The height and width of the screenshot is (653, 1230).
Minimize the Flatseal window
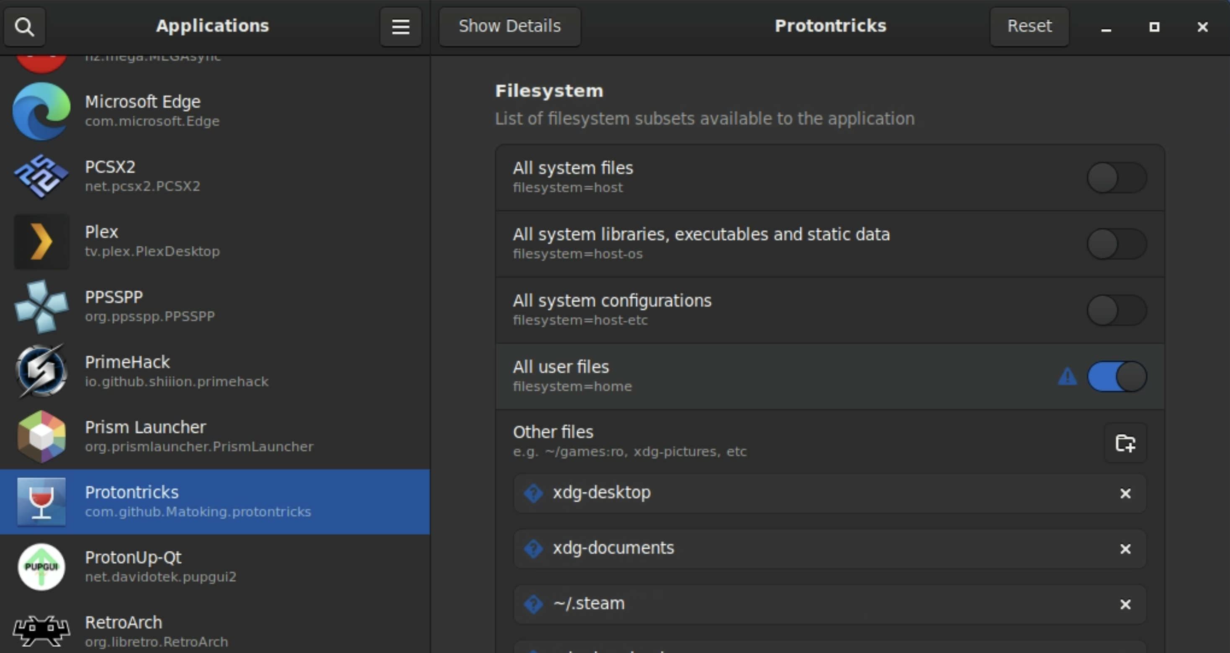1106,27
